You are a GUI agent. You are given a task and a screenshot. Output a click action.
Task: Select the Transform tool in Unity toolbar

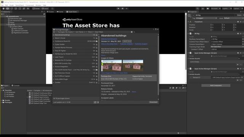click(x=24, y=8)
